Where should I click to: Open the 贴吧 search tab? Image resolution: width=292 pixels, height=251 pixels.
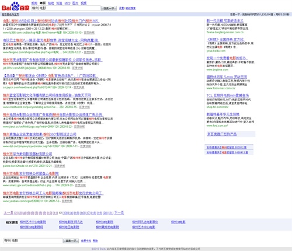point(51,3)
